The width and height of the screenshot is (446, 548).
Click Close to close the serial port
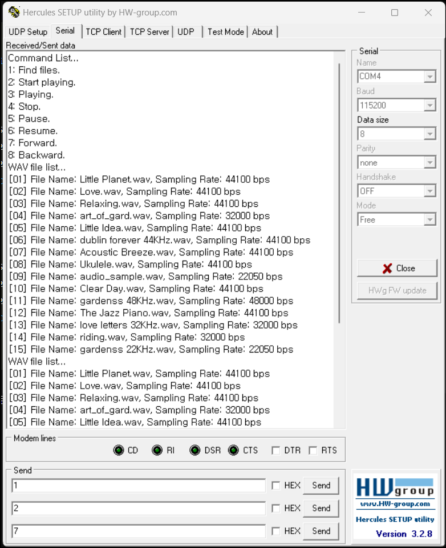397,269
